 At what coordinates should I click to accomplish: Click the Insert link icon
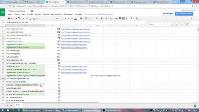tap(117, 19)
